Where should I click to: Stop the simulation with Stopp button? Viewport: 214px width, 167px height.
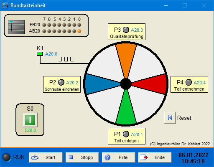[x=82, y=157]
